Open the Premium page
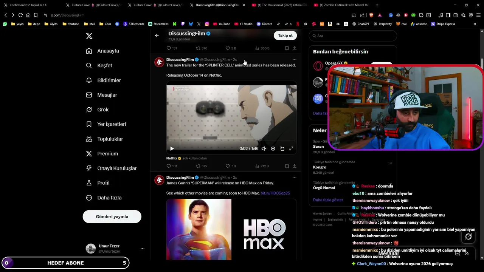 tap(102, 154)
